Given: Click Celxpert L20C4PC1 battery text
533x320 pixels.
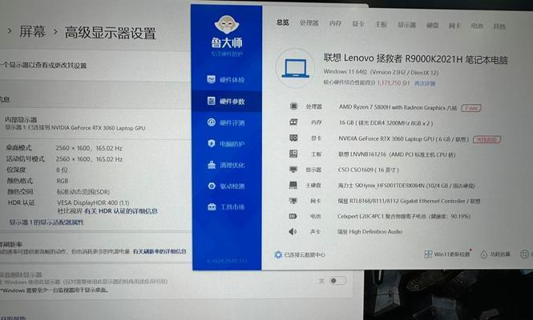Looking at the screenshot, I should (x=404, y=216).
